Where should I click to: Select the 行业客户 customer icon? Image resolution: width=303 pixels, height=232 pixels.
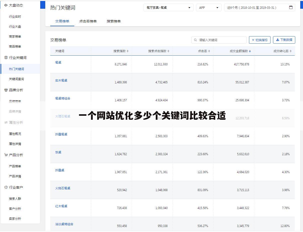6,187
